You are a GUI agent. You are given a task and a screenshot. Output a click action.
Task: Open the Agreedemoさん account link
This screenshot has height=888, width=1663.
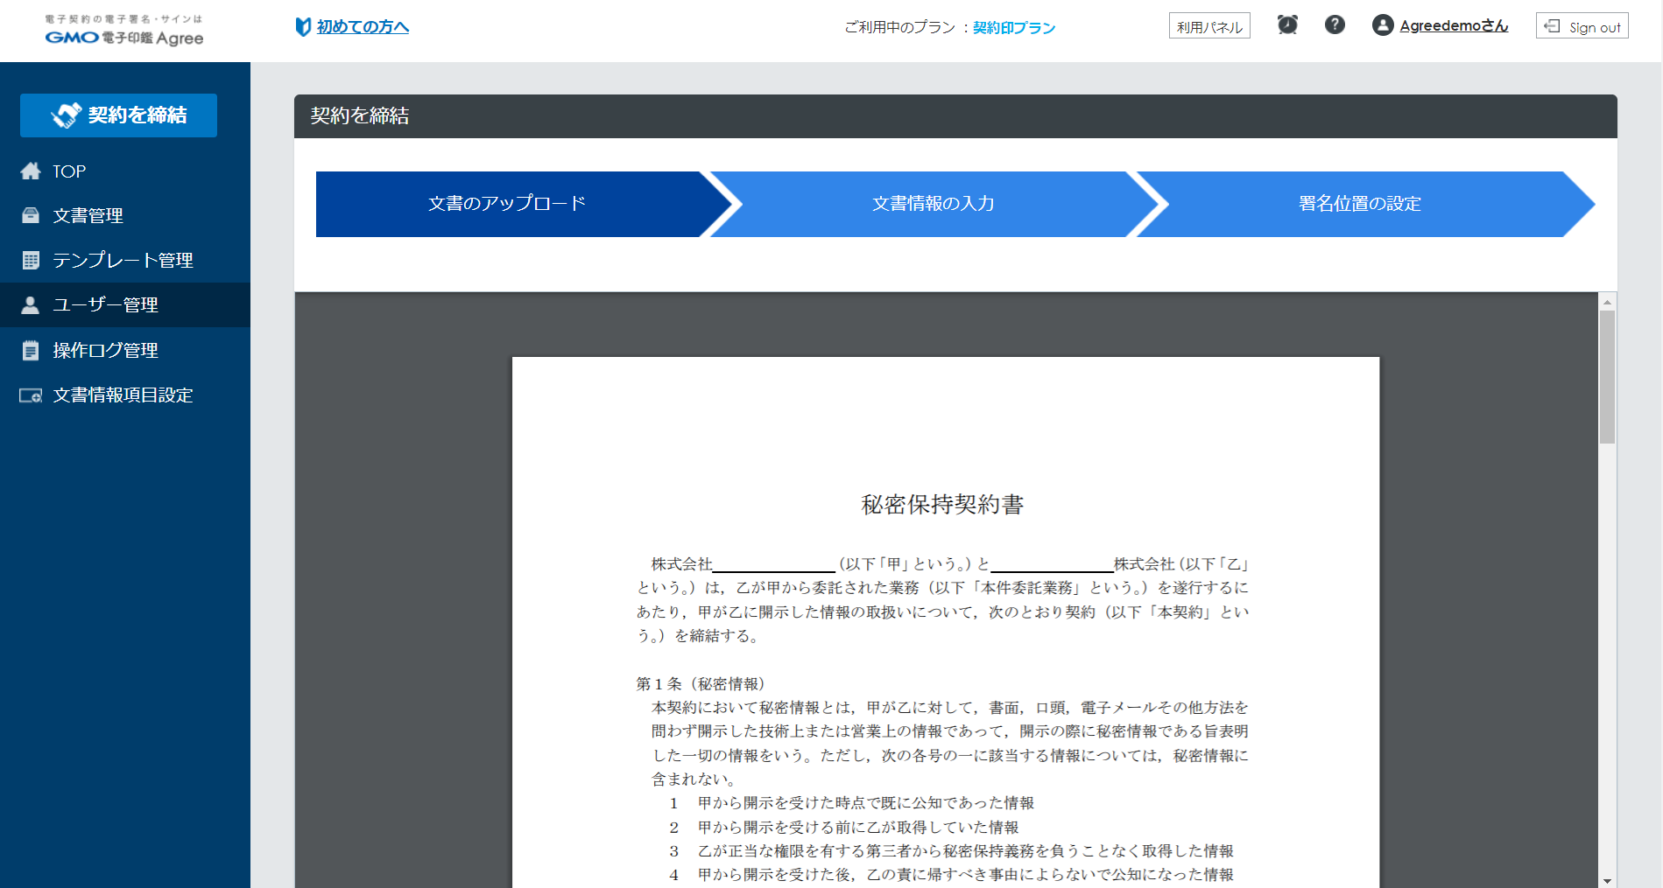point(1453,26)
